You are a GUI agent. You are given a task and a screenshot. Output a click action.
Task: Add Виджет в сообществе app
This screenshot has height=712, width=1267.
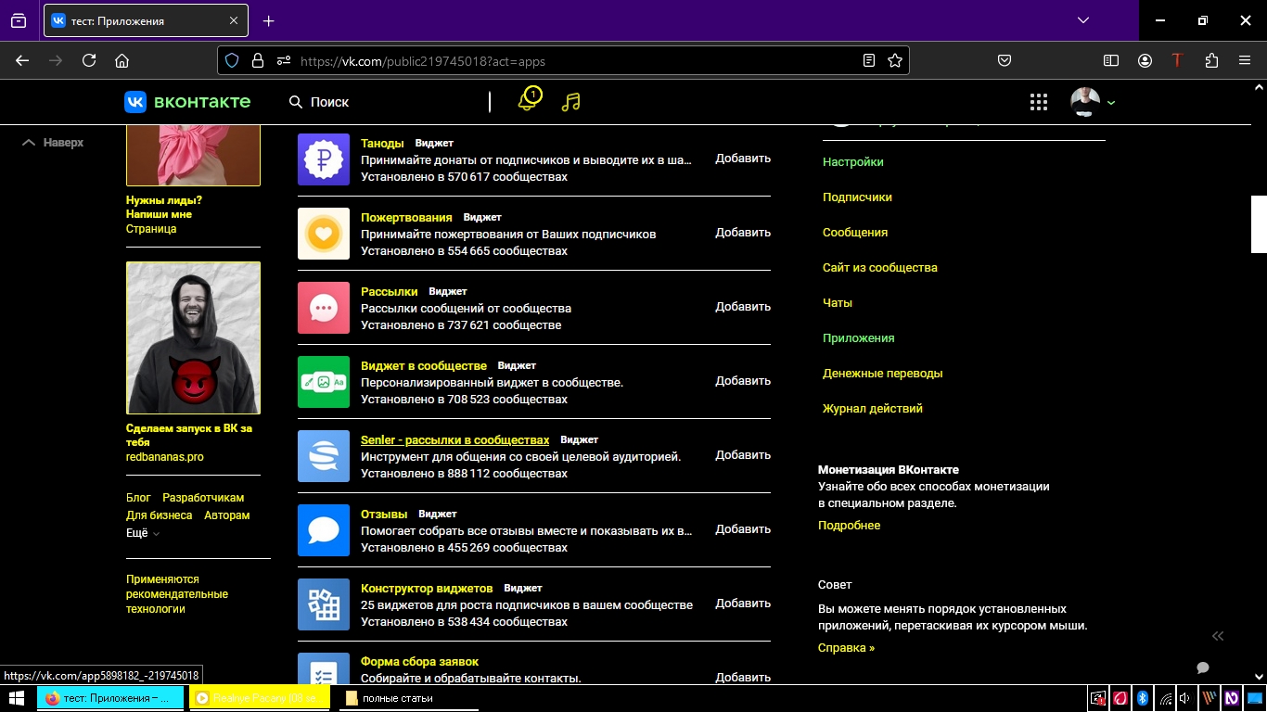click(743, 381)
